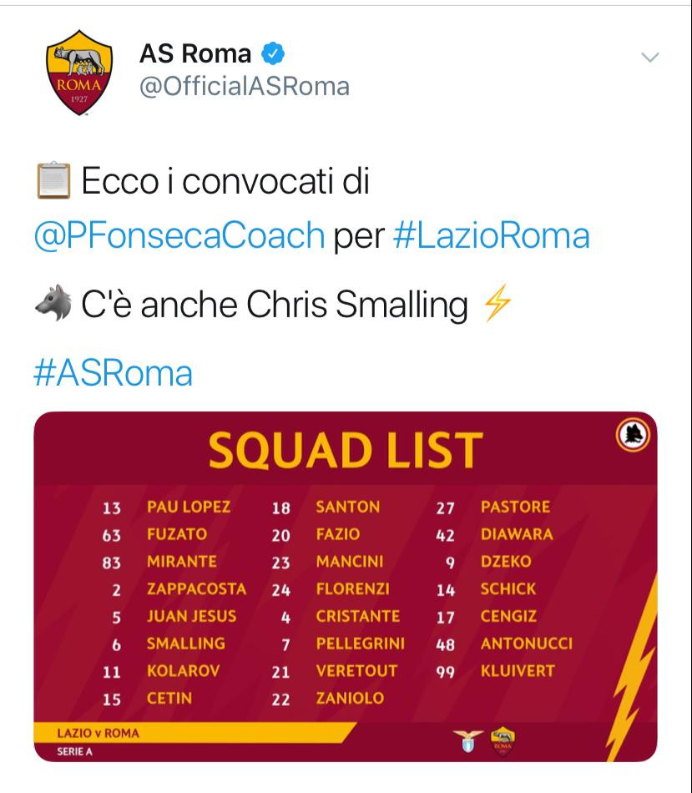Select the Roma badge inside the squad graphic
This screenshot has width=692, height=793.
pos(634,436)
